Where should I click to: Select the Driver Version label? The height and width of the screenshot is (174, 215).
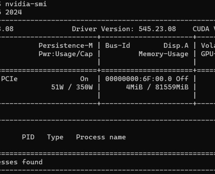[x=103, y=29]
